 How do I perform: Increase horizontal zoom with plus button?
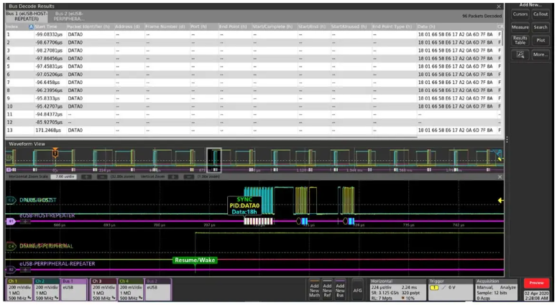point(86,177)
